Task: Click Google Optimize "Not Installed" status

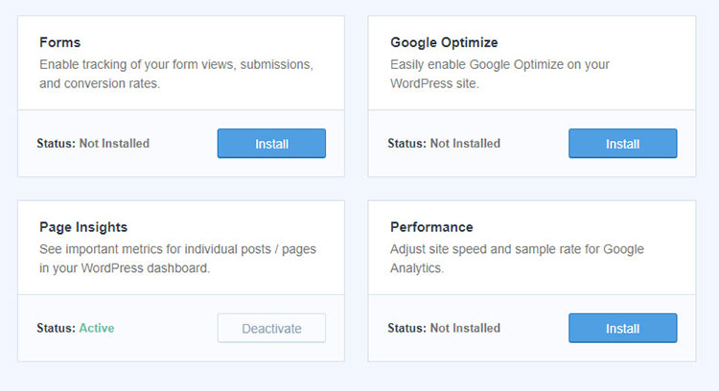Action: pos(465,144)
